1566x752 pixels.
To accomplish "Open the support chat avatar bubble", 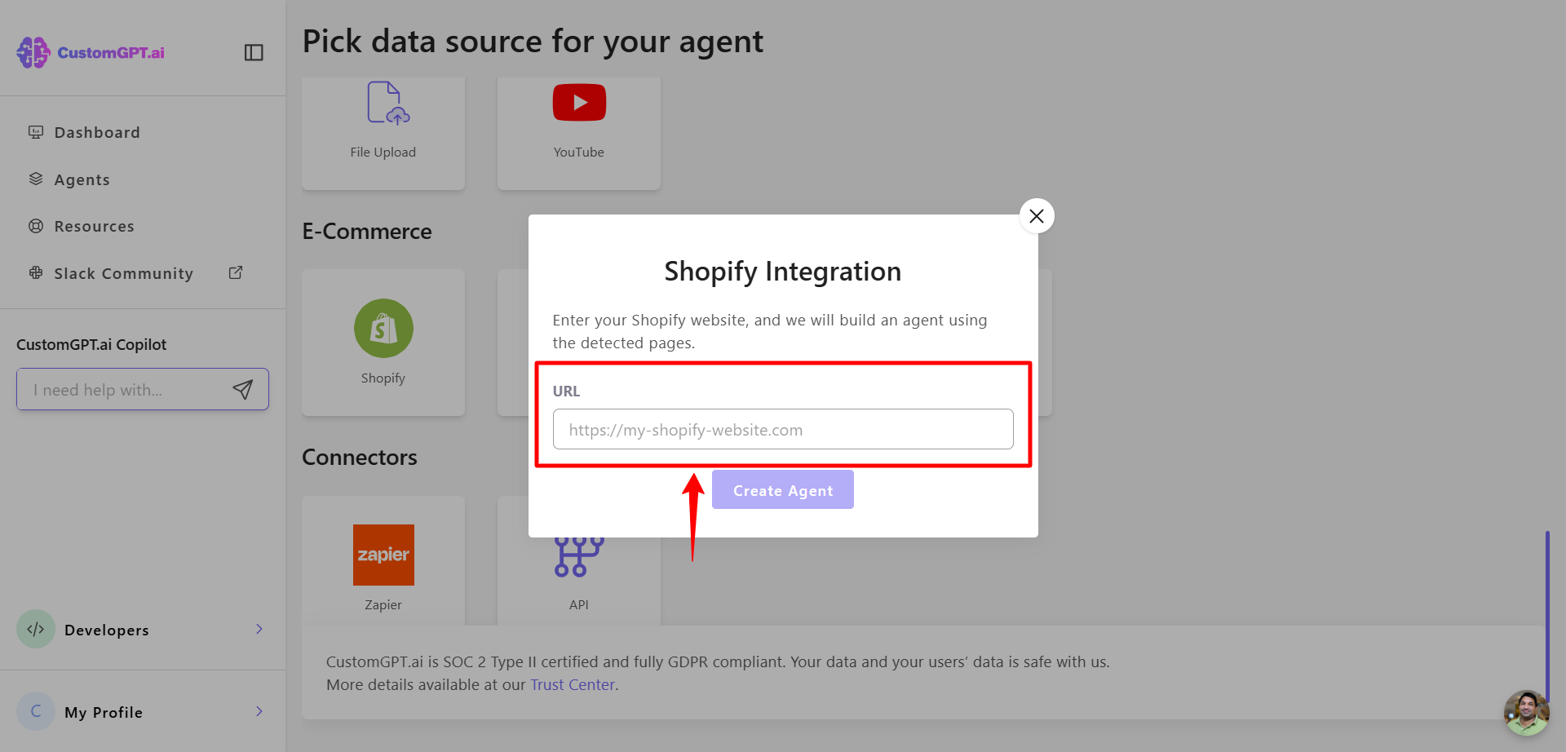I will tap(1526, 713).
